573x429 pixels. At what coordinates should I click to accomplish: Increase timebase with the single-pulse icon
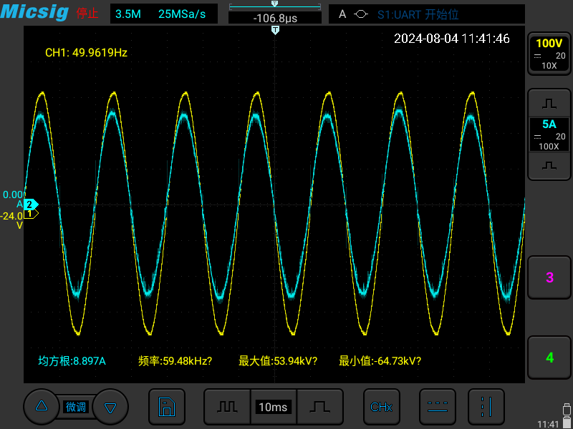coord(320,407)
